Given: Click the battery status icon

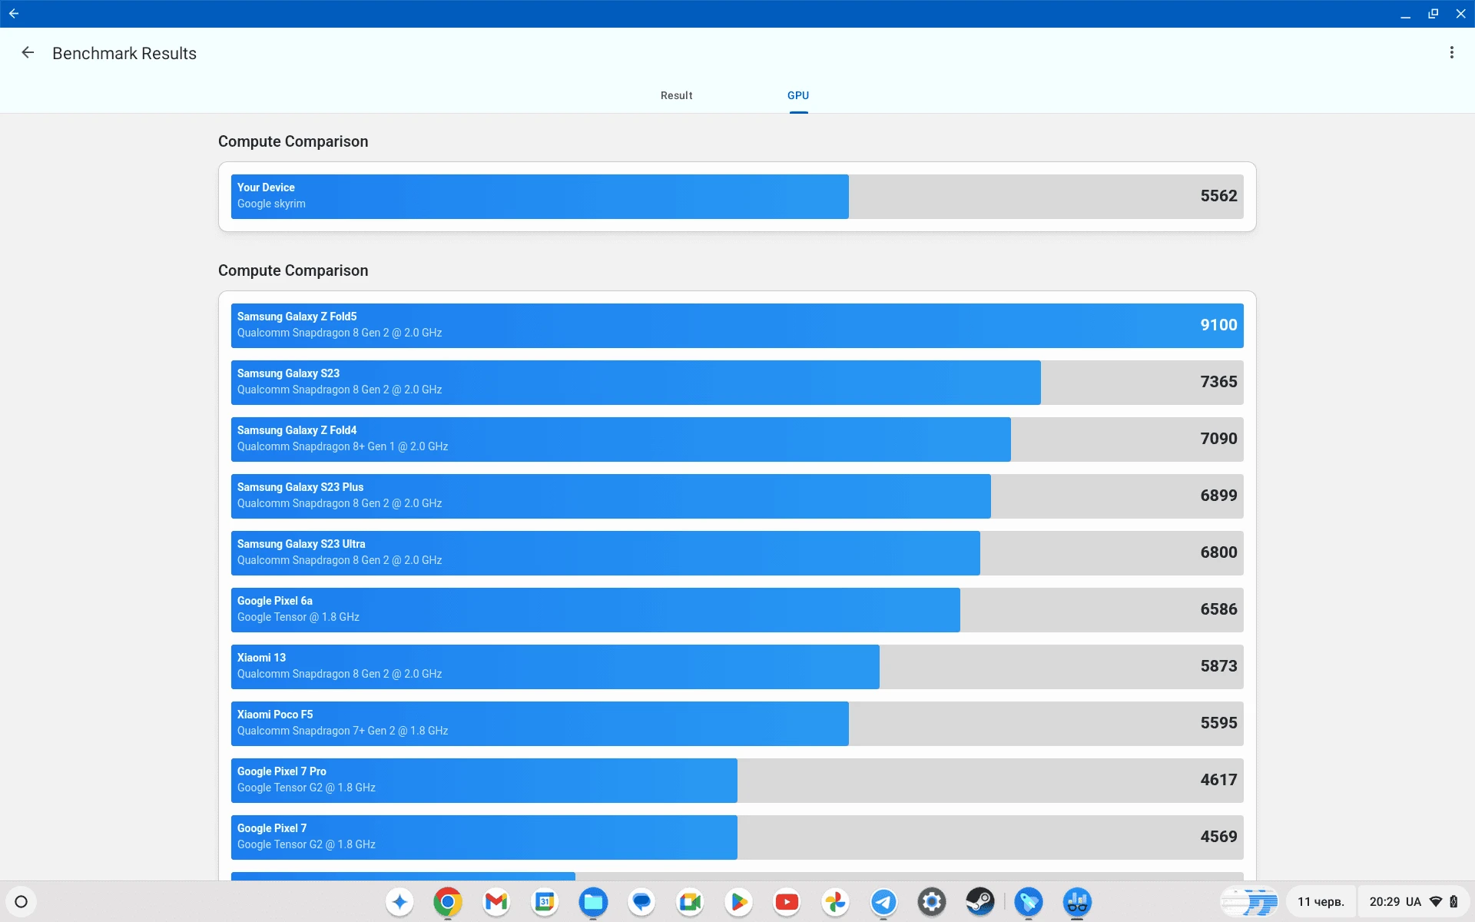Looking at the screenshot, I should pyautogui.click(x=1453, y=902).
